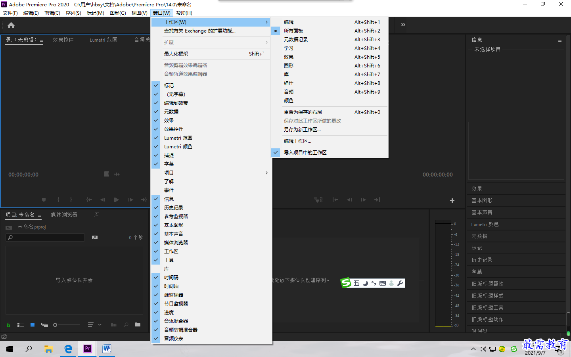Open the 文件(F) menu
This screenshot has height=357, width=571.
click(x=10, y=13)
